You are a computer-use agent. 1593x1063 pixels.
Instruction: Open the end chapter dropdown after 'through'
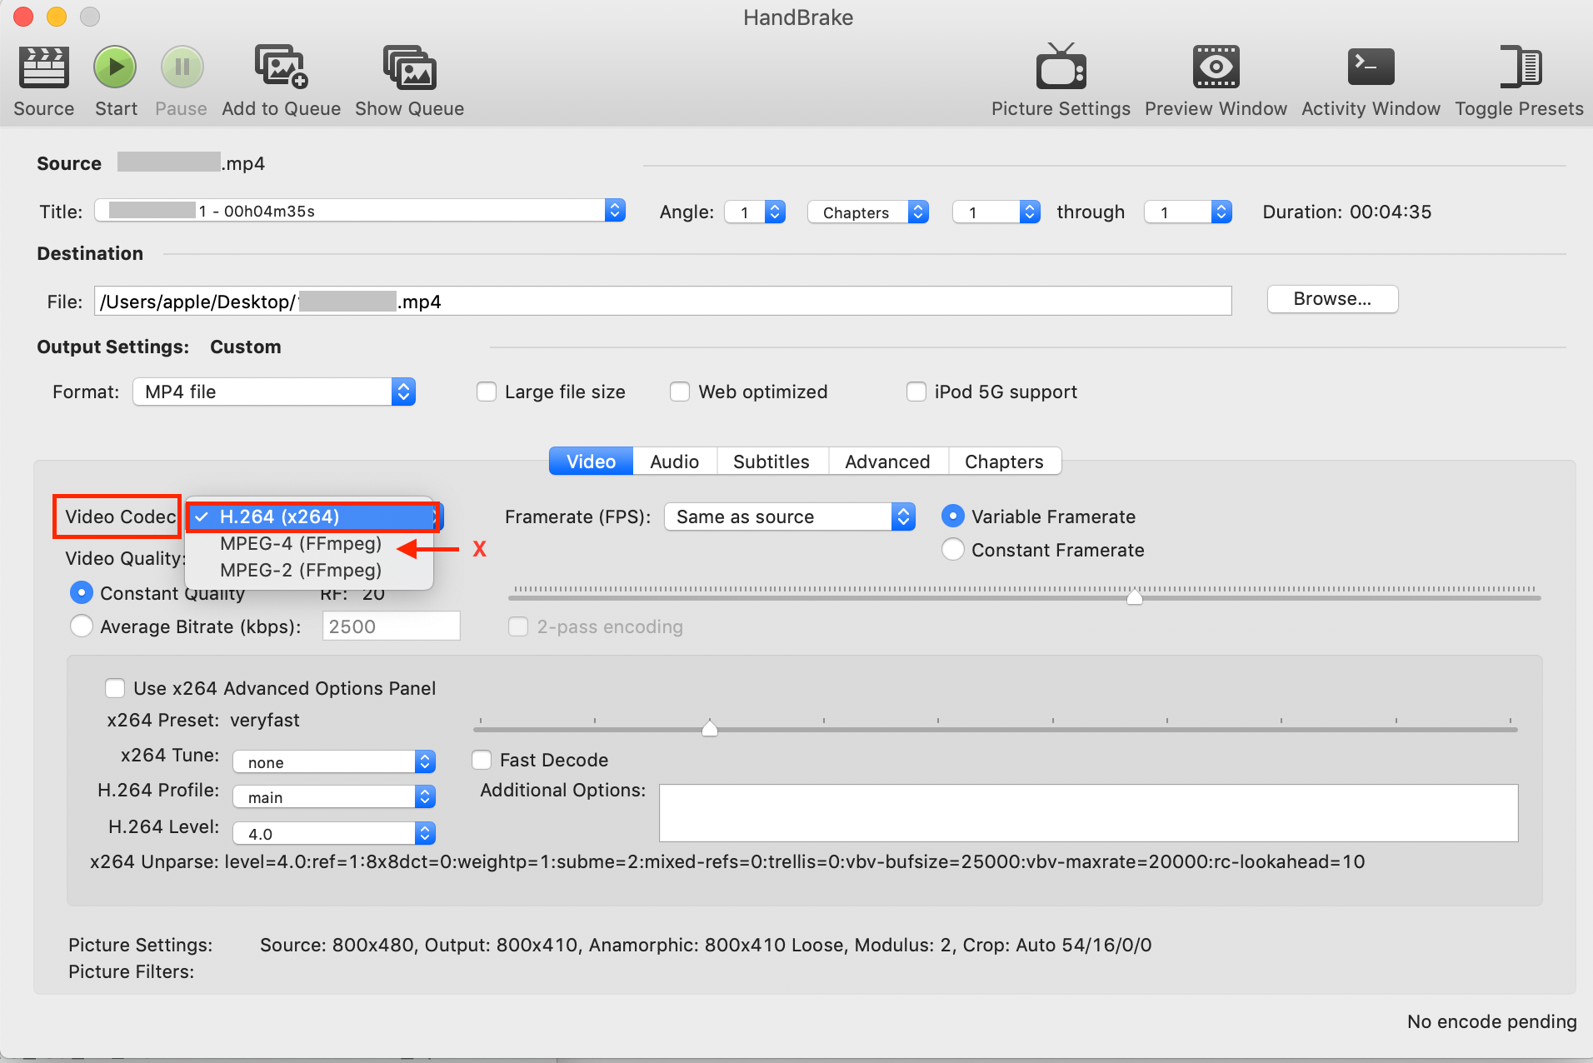pyautogui.click(x=1188, y=212)
